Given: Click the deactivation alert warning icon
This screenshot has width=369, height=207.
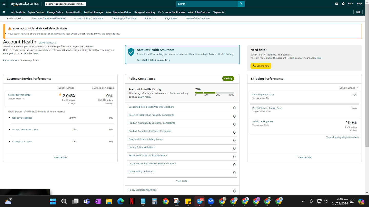Looking at the screenshot, I should pos(10,28).
